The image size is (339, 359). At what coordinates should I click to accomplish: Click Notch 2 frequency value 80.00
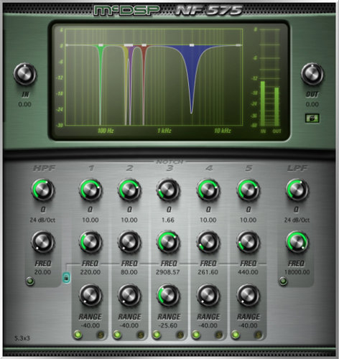(129, 272)
